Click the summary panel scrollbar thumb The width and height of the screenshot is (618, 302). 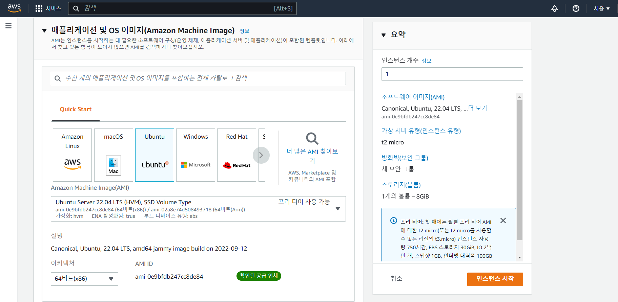click(x=519, y=170)
